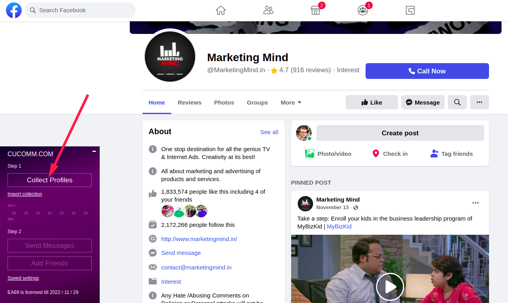Click the Message button
This screenshot has width=508, height=303.
(423, 102)
